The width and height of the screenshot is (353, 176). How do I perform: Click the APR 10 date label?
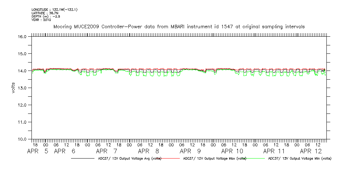tap(232, 151)
